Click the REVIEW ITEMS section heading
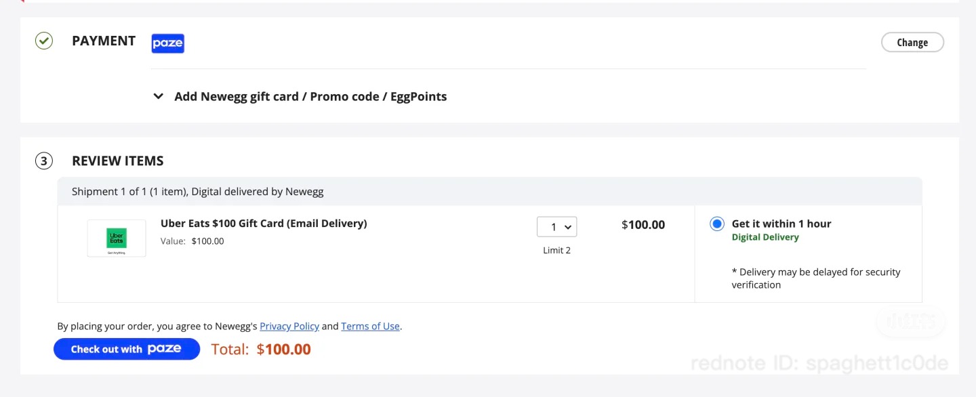The width and height of the screenshot is (976, 397). pyautogui.click(x=118, y=161)
